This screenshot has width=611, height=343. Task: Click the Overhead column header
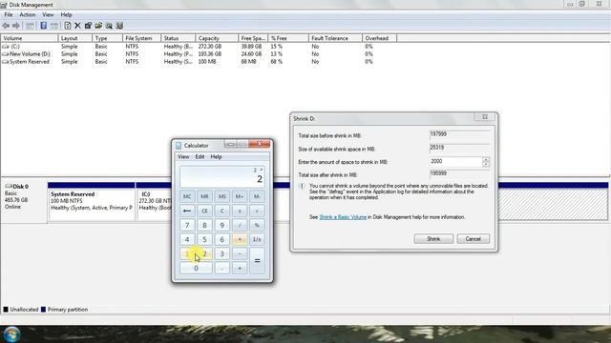[x=380, y=38]
